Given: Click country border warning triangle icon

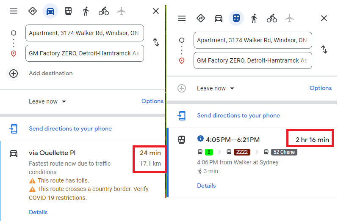Looking at the screenshot, I should point(32,189).
